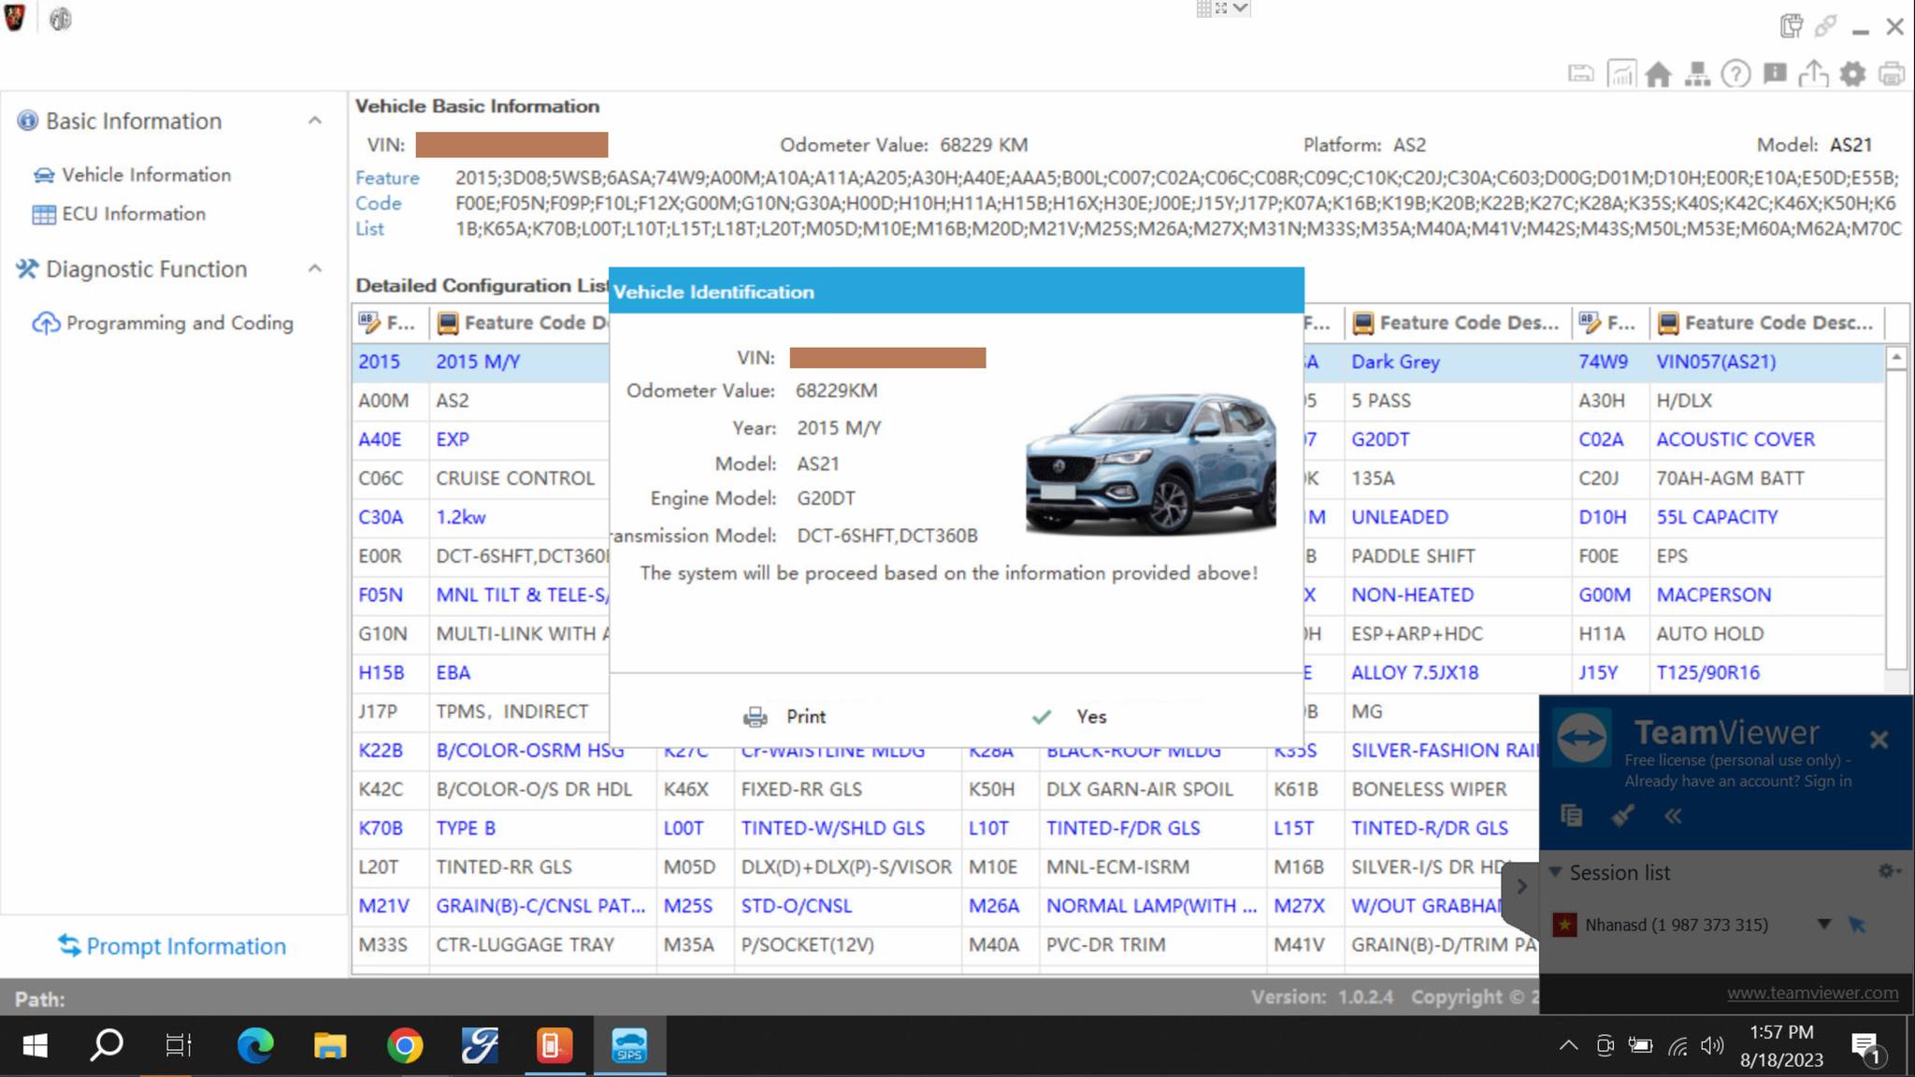Click the TeamViewer side panel arrow tab
Viewport: 1915px width, 1077px height.
[x=1521, y=886]
